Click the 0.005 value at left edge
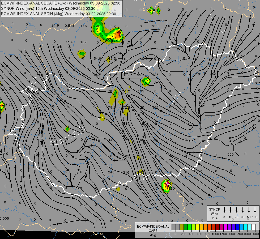The image size is (260, 239). pos(5,219)
